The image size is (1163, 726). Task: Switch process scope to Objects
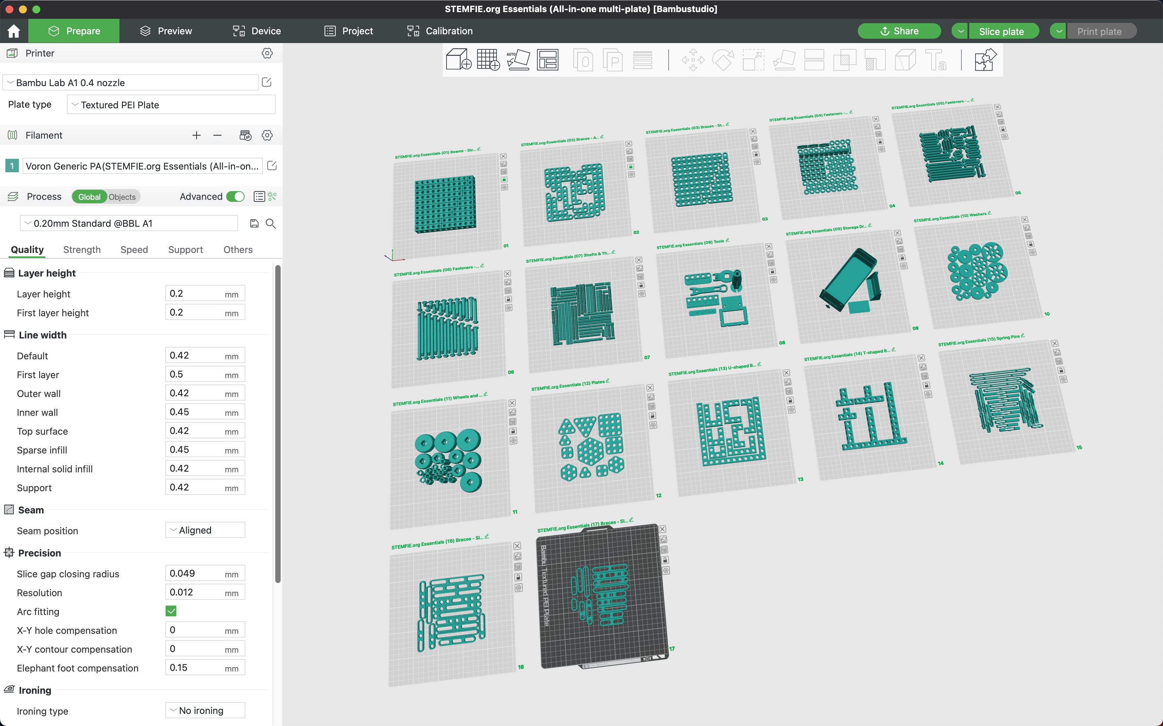122,197
